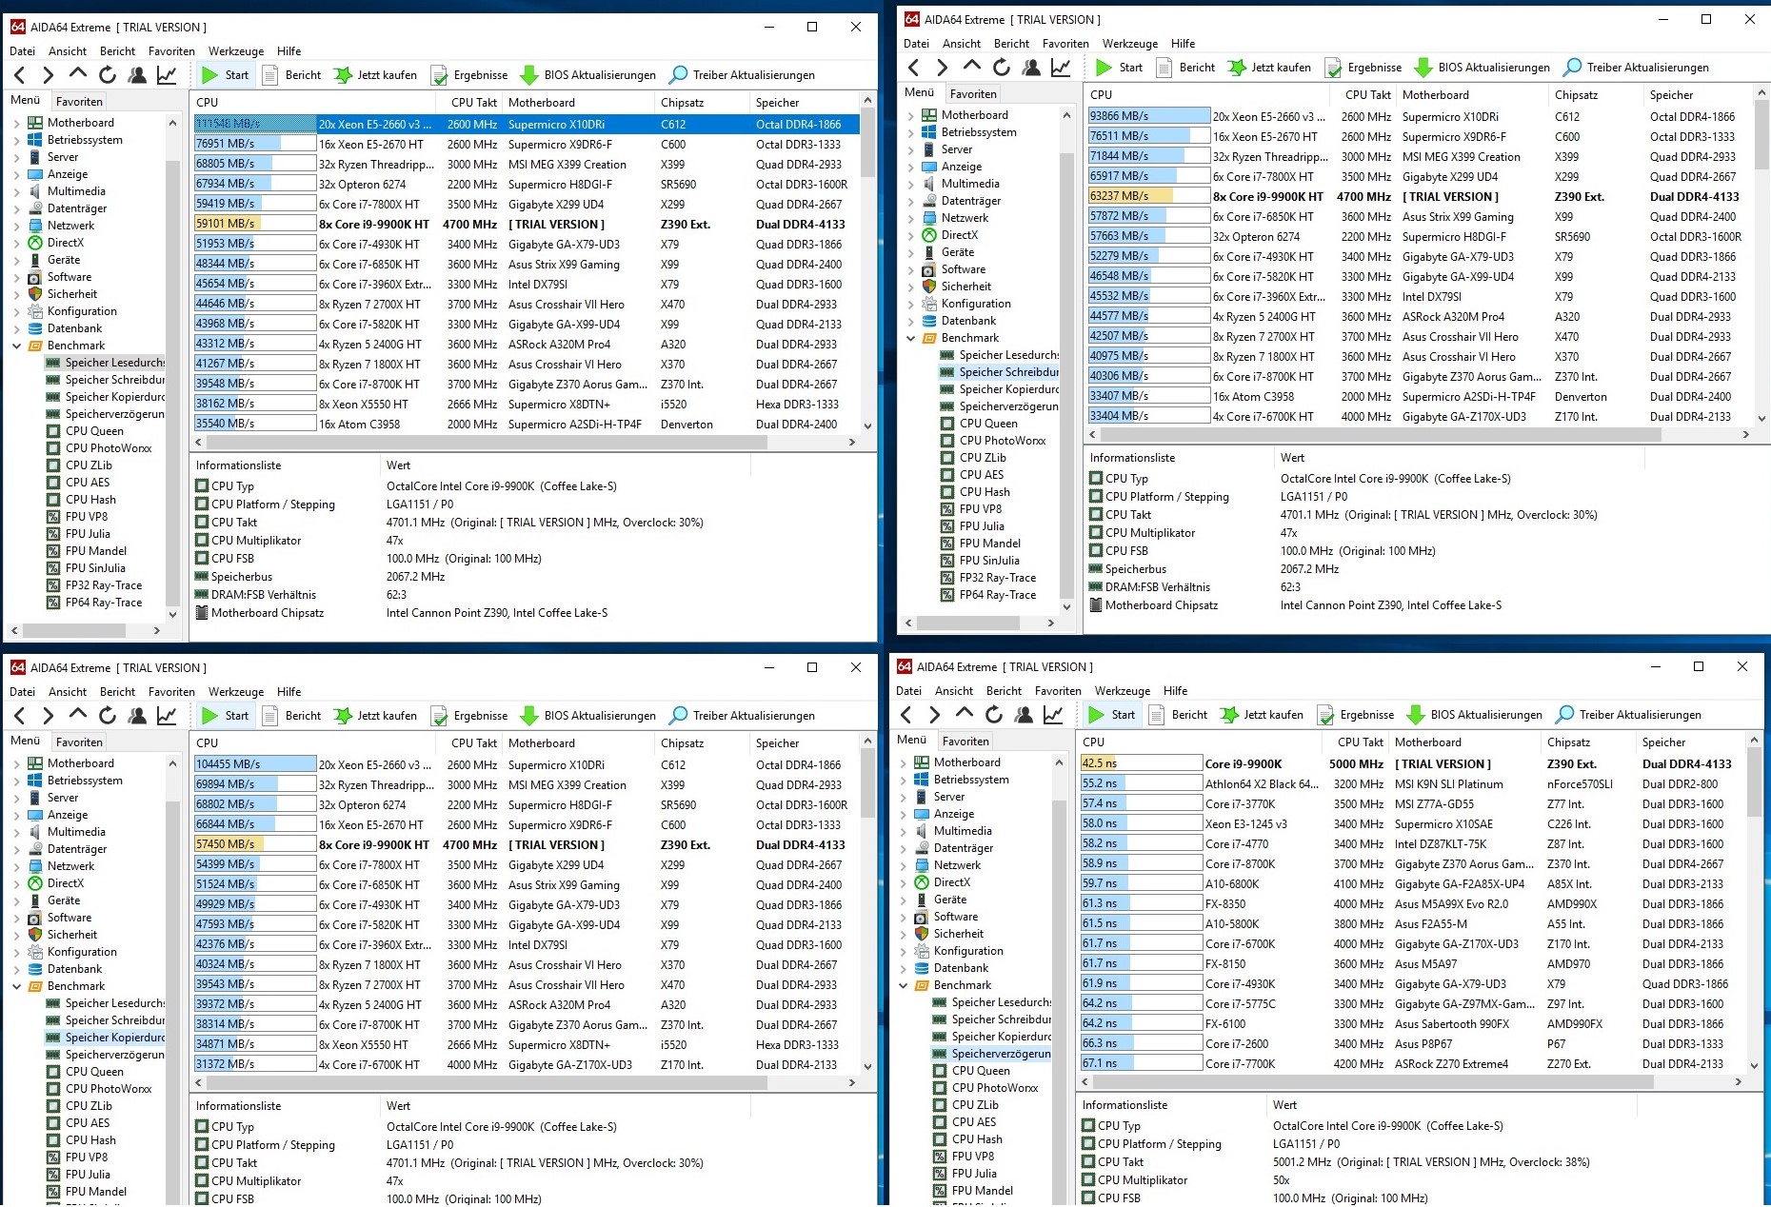Select Speicher Kopierdurchsatz in top-right window tree
The width and height of the screenshot is (1771, 1207).
1008,389
